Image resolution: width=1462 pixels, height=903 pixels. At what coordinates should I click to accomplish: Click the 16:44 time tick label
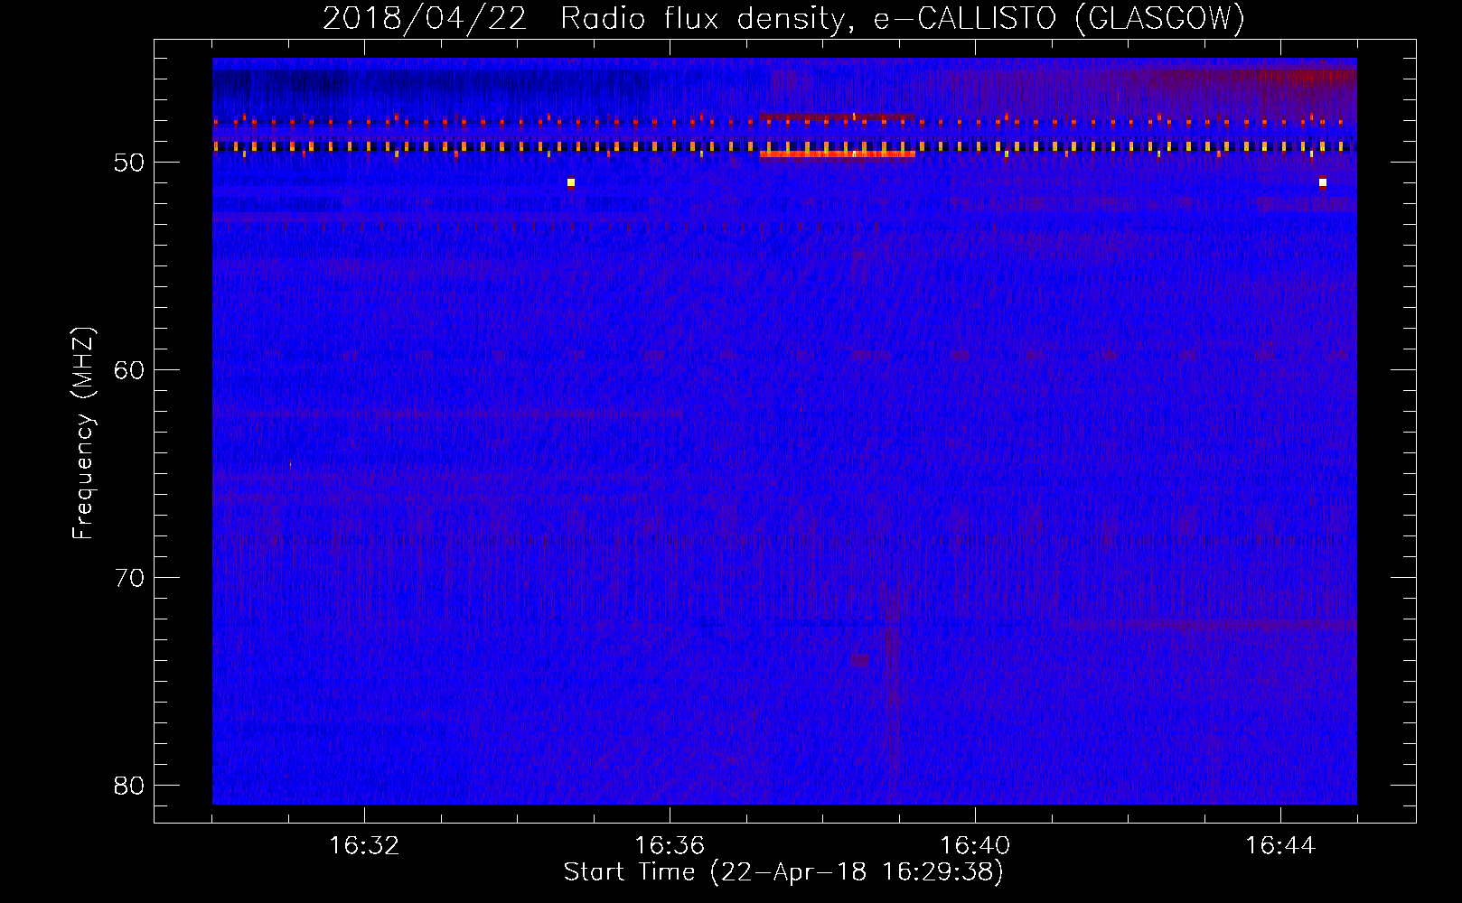click(1280, 846)
